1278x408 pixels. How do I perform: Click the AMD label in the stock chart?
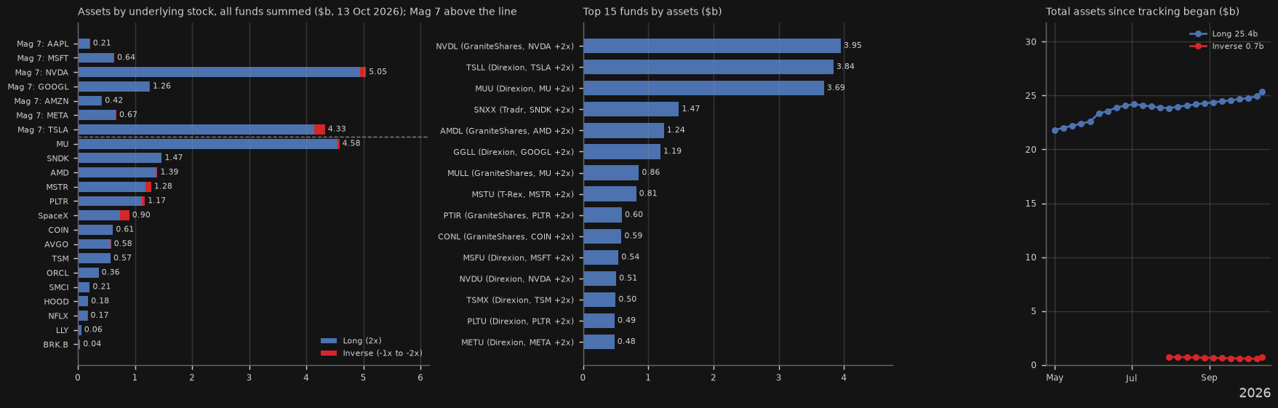click(x=60, y=173)
